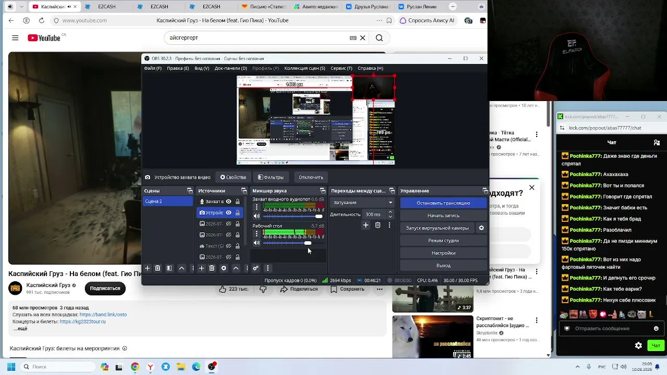
Task: Show the Kick chat user list icon
Action: coord(657,143)
